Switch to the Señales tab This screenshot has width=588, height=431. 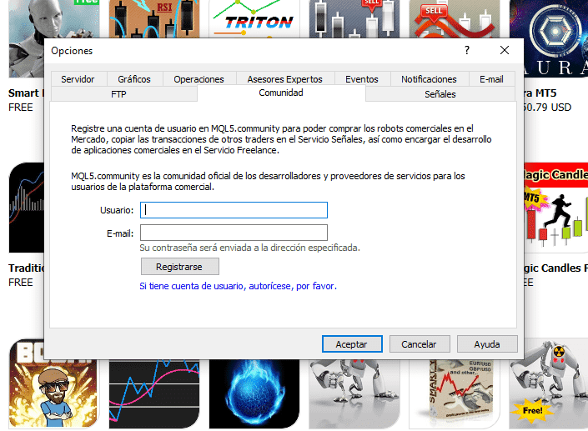point(440,94)
